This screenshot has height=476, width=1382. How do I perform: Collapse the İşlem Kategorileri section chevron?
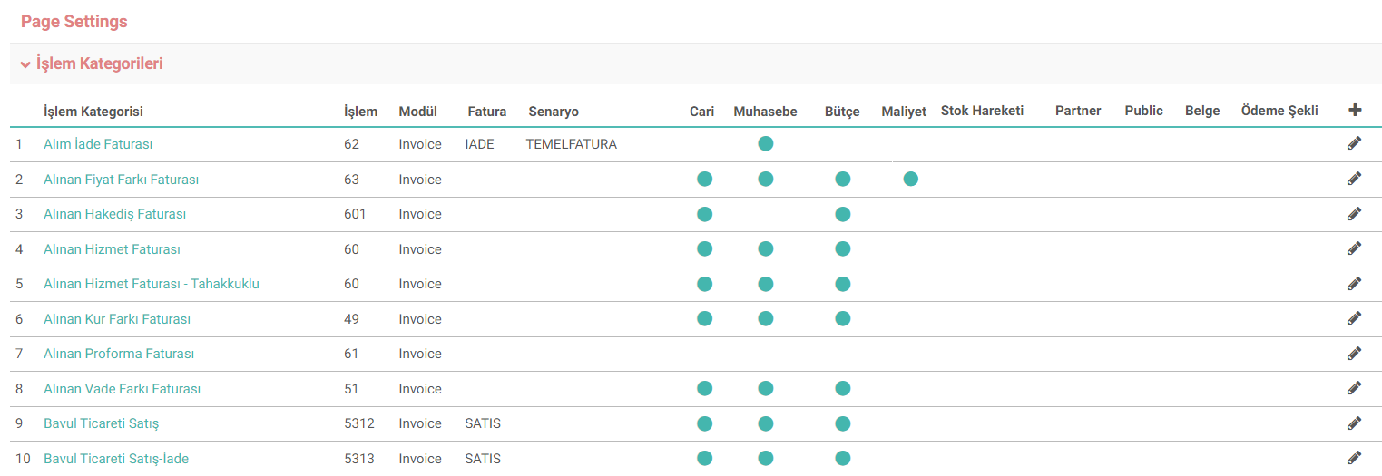pyautogui.click(x=25, y=64)
